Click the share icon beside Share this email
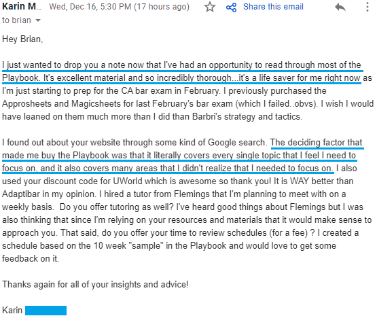Image resolution: width=377 pixels, height=316 pixels. pos(232,7)
